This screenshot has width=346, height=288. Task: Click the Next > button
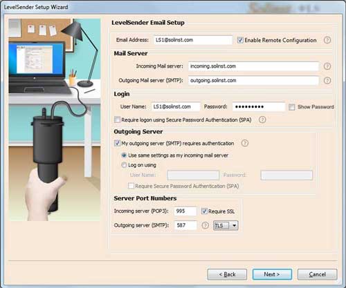point(272,274)
